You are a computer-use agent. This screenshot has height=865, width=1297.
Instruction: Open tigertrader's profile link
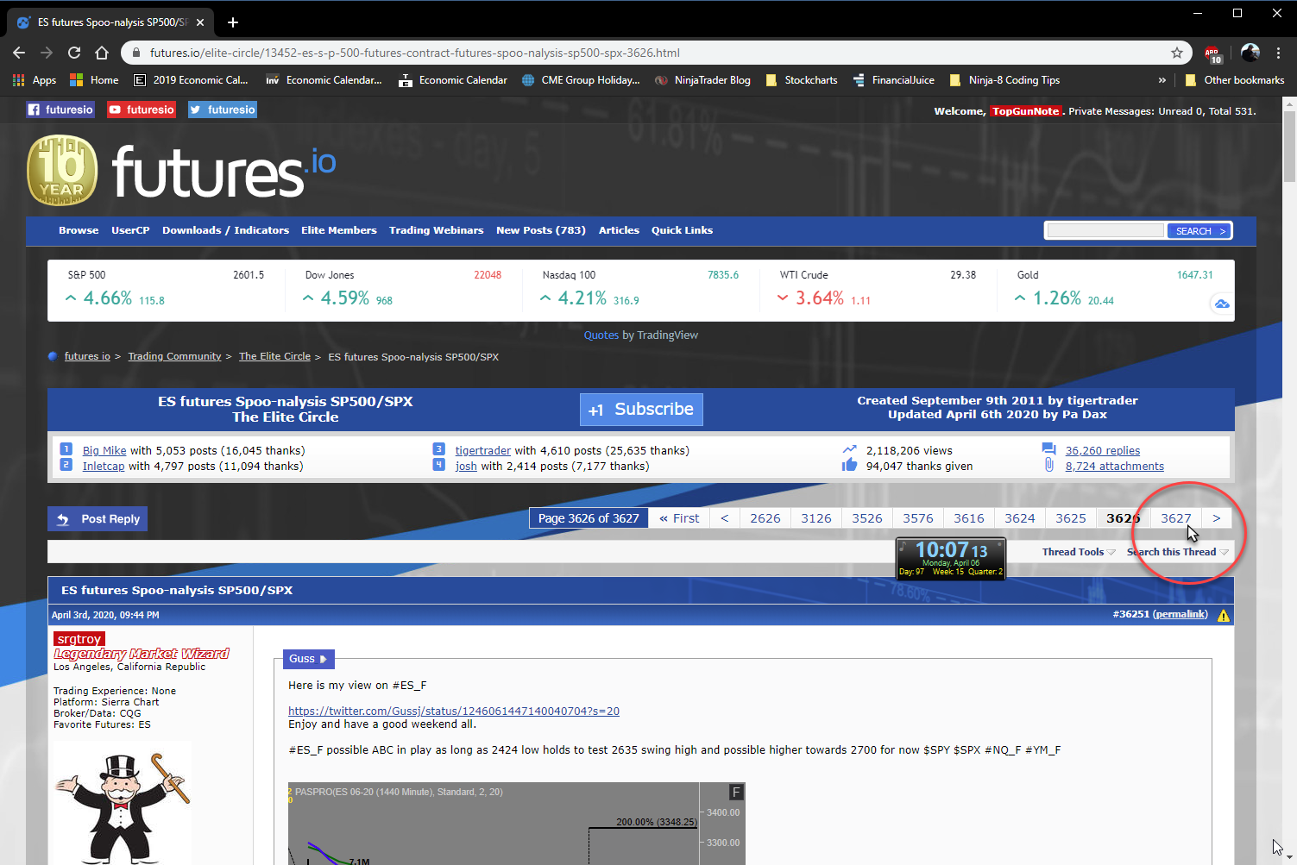point(483,451)
